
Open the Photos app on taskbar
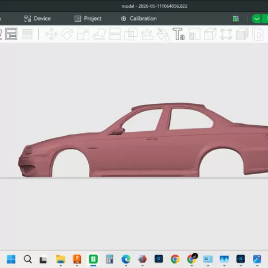257,259
